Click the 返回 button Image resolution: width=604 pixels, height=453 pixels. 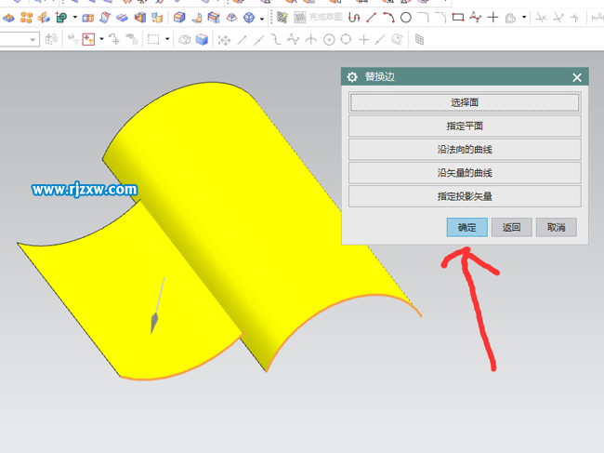[511, 228]
